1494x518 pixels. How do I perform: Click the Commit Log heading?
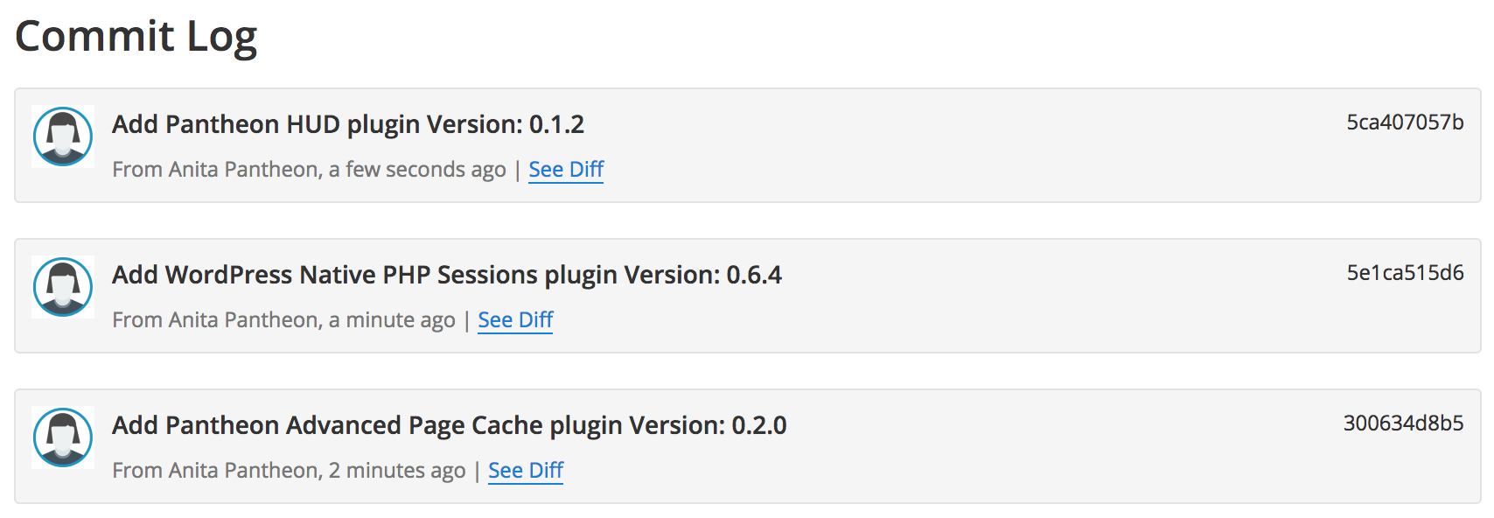(x=137, y=36)
